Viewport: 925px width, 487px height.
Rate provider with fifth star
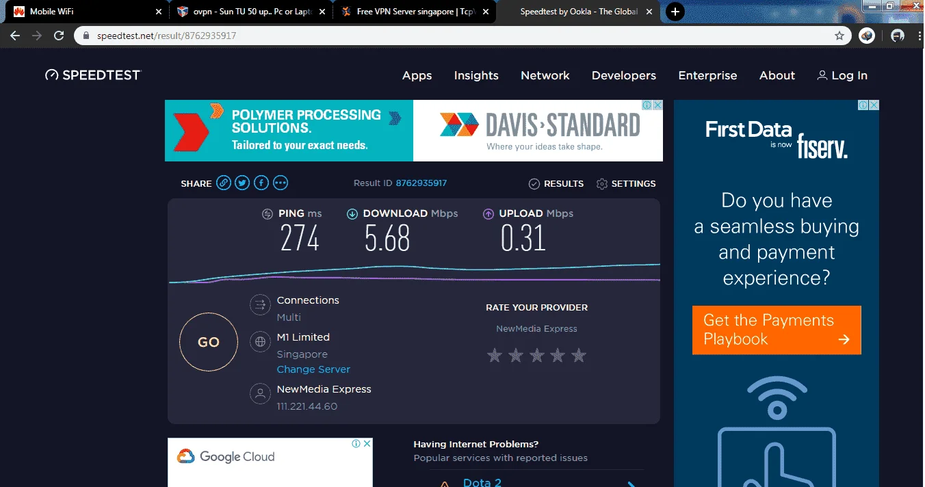coord(579,355)
